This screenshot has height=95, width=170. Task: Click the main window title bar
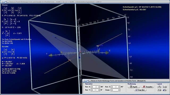85,2
